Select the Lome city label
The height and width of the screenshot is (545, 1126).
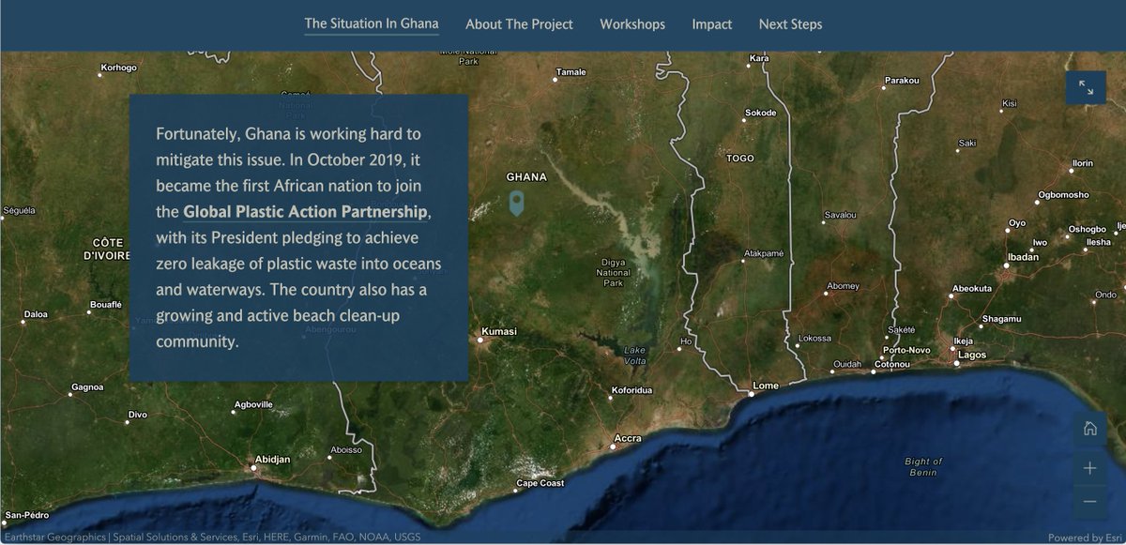766,386
